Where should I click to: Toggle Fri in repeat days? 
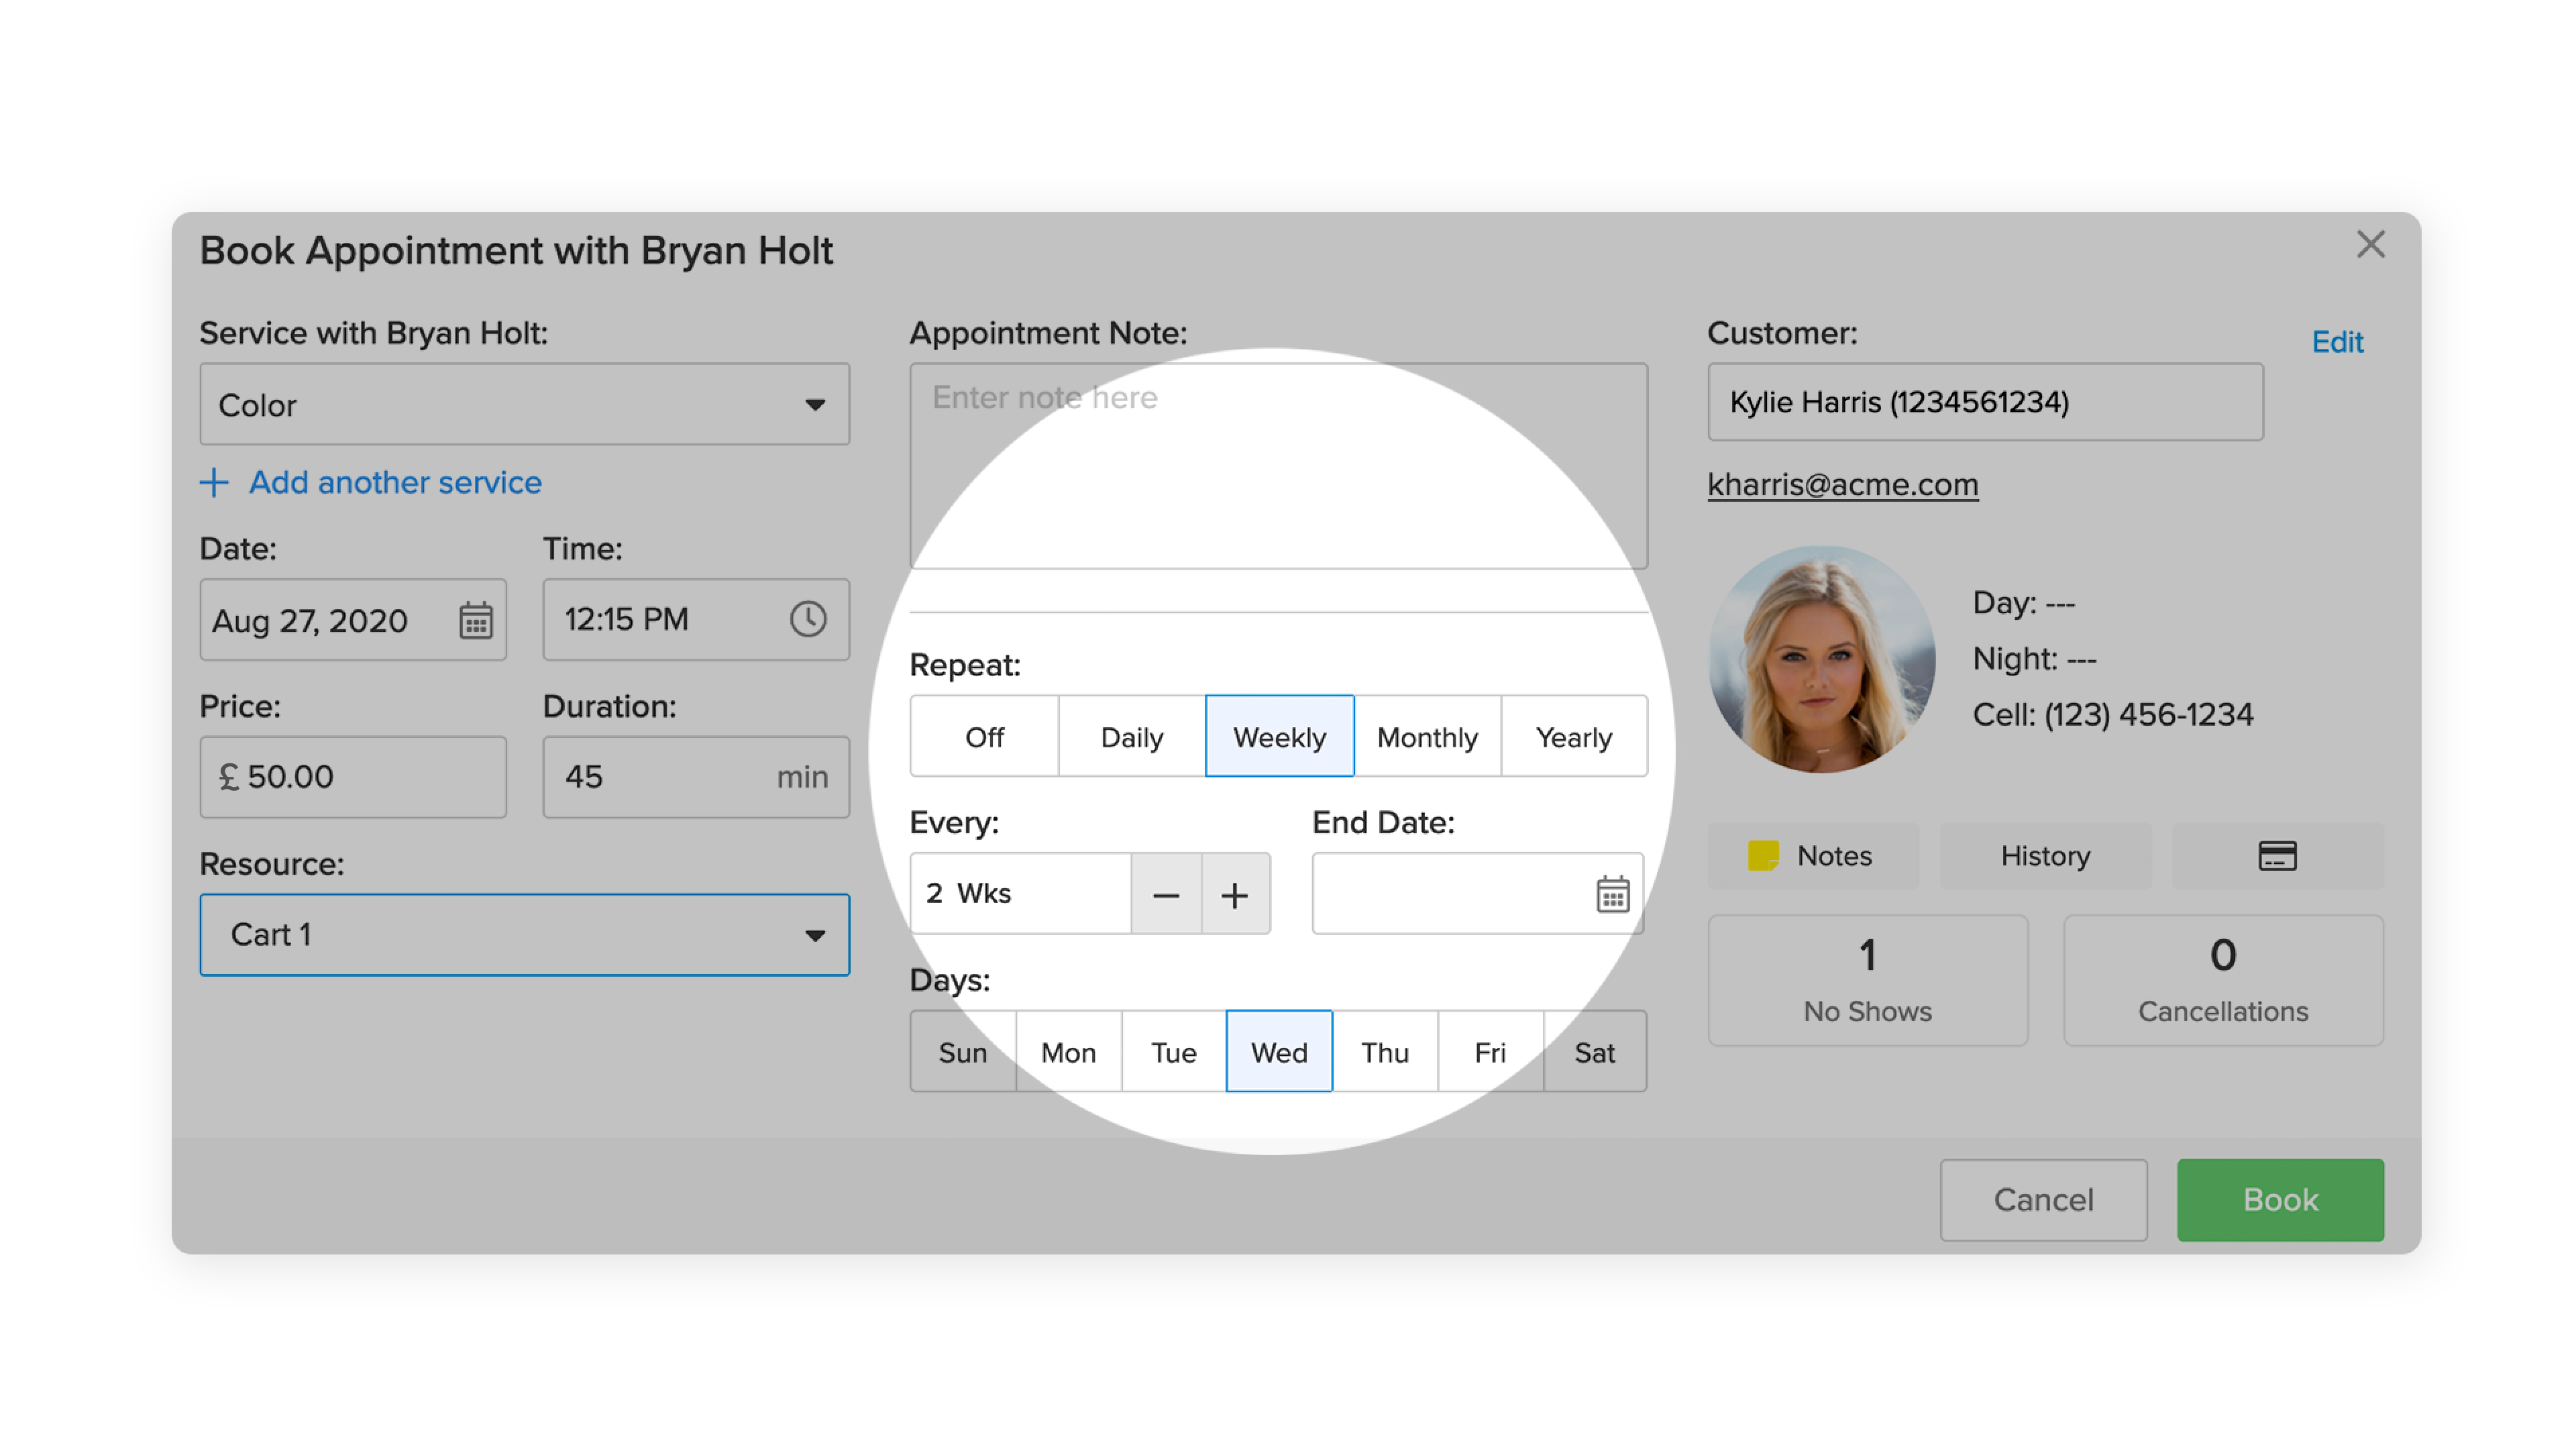pos(1489,1052)
